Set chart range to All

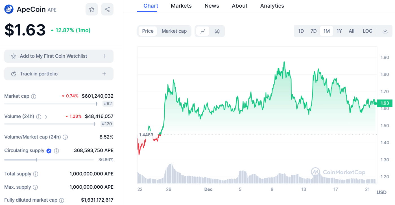click(352, 31)
